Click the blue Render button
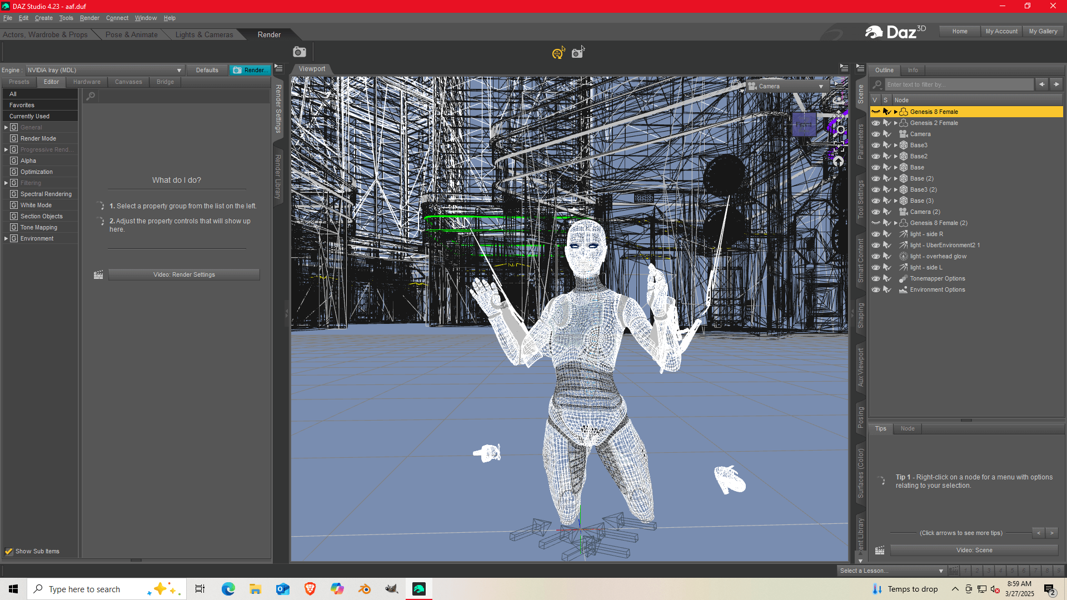The height and width of the screenshot is (600, 1067). [250, 70]
